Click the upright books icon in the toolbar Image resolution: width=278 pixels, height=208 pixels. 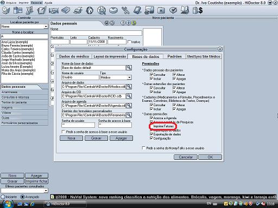click(x=18, y=10)
